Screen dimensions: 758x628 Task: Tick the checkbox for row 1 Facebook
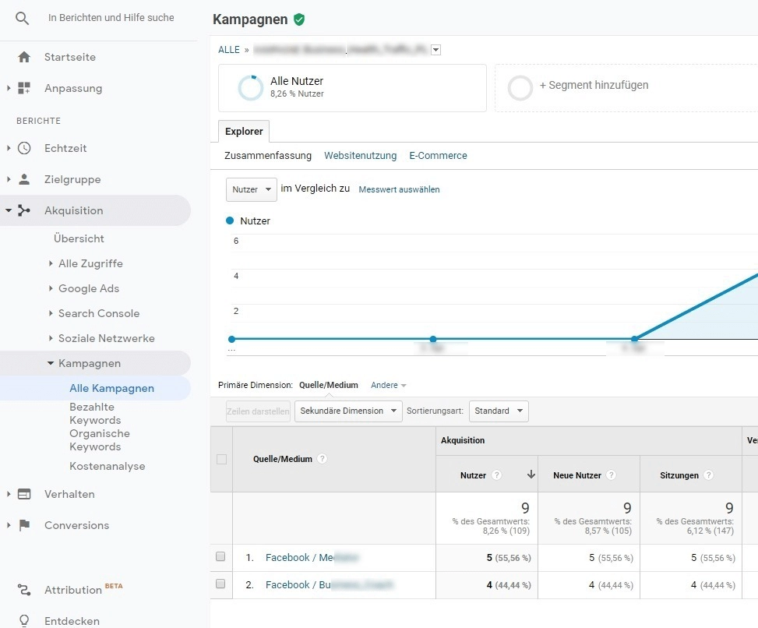tap(220, 557)
